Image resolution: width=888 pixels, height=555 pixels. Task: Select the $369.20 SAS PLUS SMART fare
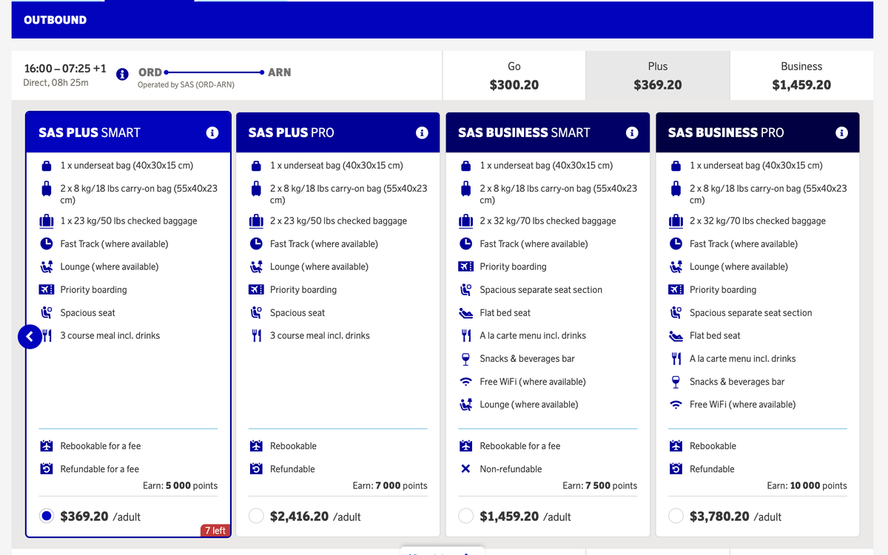tap(46, 516)
